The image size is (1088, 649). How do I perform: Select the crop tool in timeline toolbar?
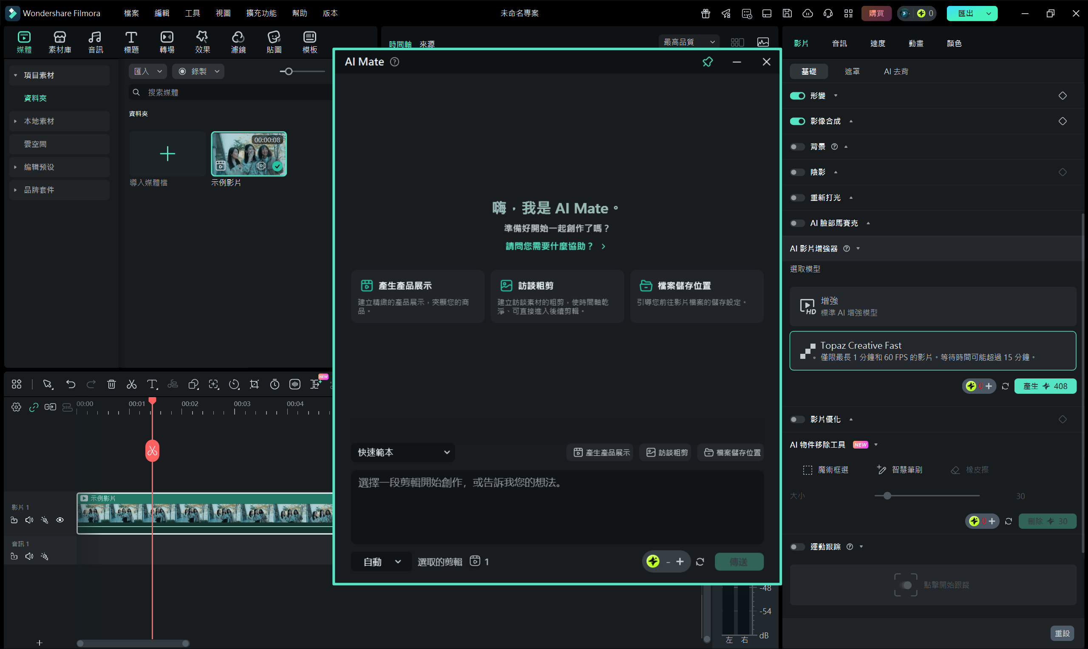coord(254,384)
